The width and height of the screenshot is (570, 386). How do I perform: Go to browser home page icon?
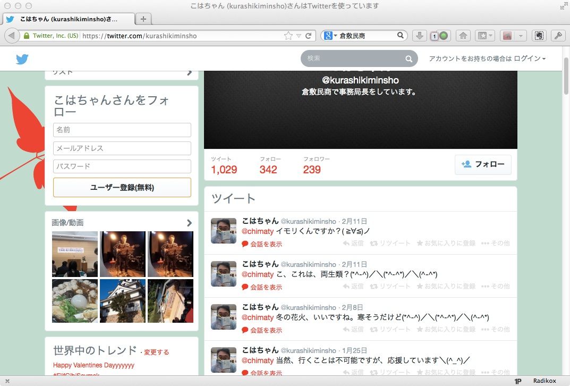(463, 36)
